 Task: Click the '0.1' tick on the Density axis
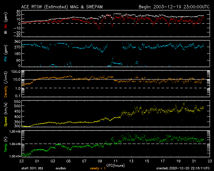coord(18,96)
